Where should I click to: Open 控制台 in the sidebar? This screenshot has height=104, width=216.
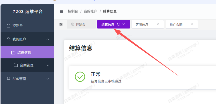coord(27,26)
